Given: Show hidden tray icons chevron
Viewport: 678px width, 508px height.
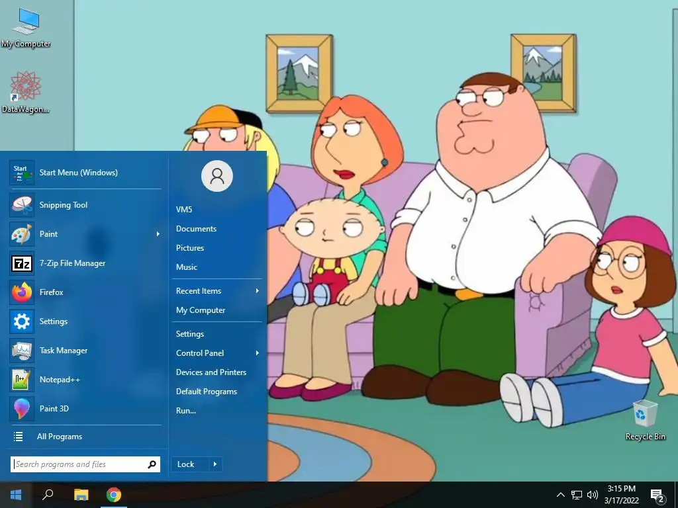Looking at the screenshot, I should [560, 495].
